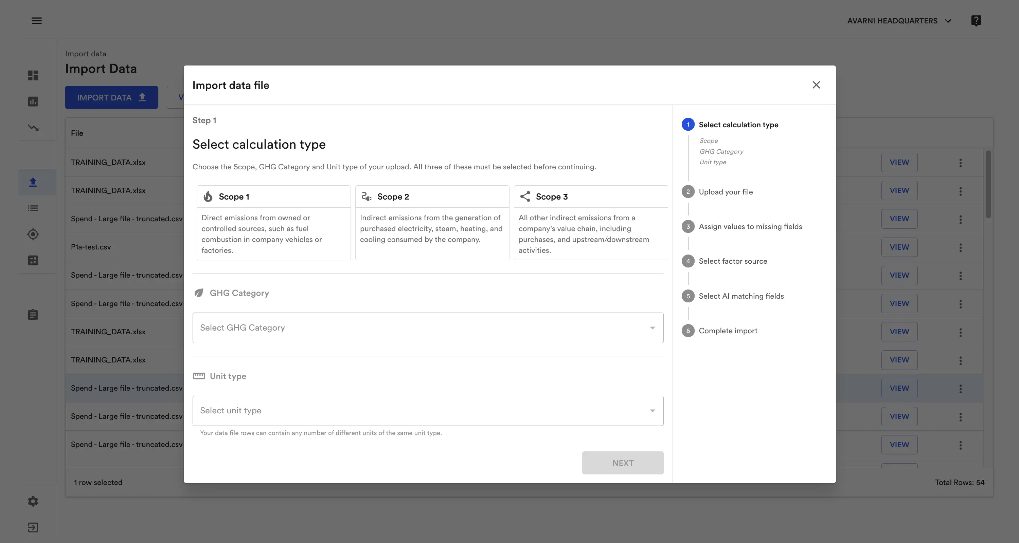Click the File column header

pyautogui.click(x=77, y=133)
